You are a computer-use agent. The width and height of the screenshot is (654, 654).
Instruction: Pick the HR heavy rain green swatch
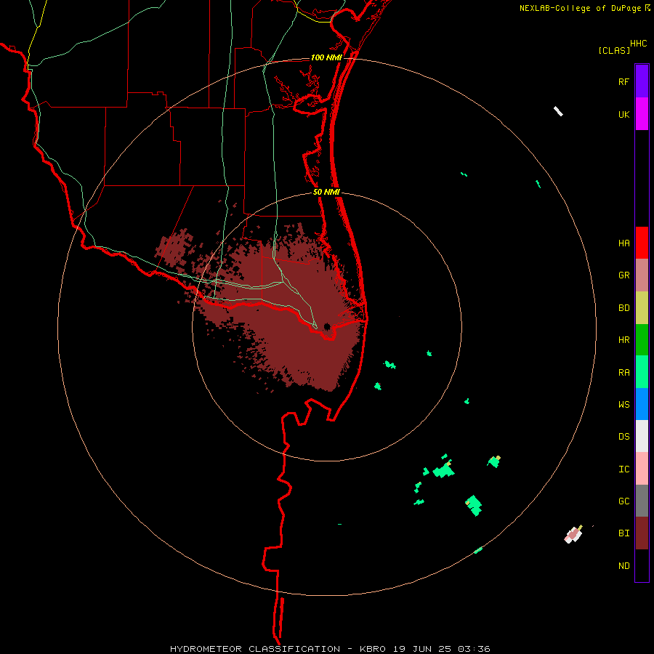click(642, 340)
